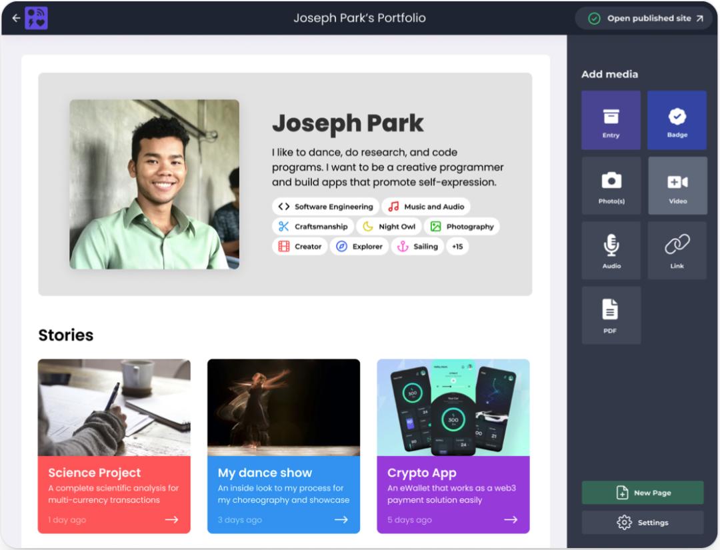Image resolution: width=720 pixels, height=550 pixels.
Task: Click the Joseph Park's Portfolio title
Action: 359,18
